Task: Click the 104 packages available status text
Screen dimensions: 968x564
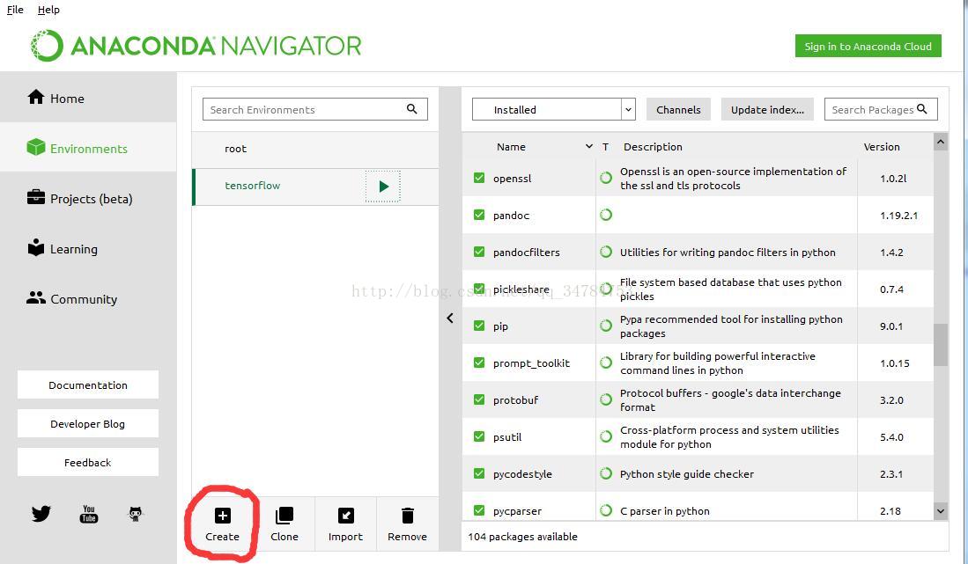Action: pos(523,536)
